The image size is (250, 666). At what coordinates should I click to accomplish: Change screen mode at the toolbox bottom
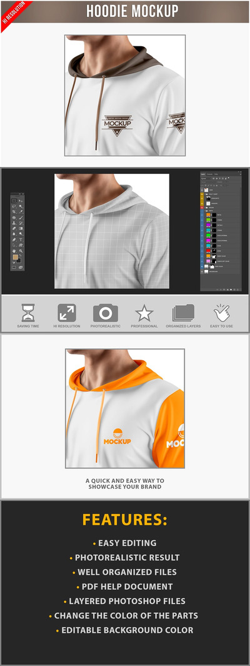coord(21,267)
